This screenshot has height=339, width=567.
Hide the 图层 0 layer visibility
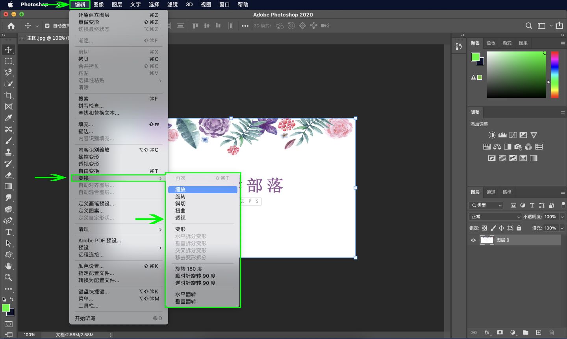pos(473,240)
